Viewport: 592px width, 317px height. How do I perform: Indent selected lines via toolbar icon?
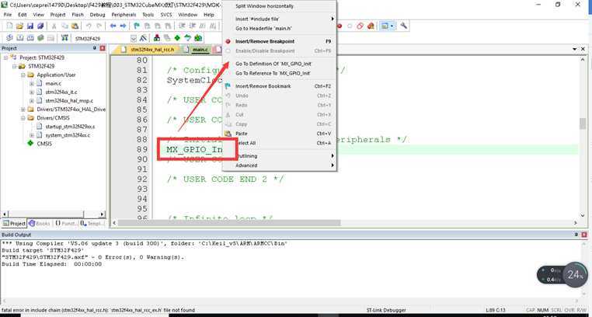(x=182, y=26)
